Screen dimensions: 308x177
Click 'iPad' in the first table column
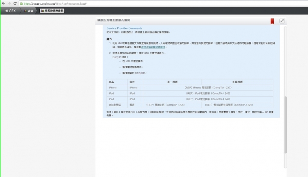click(111, 93)
